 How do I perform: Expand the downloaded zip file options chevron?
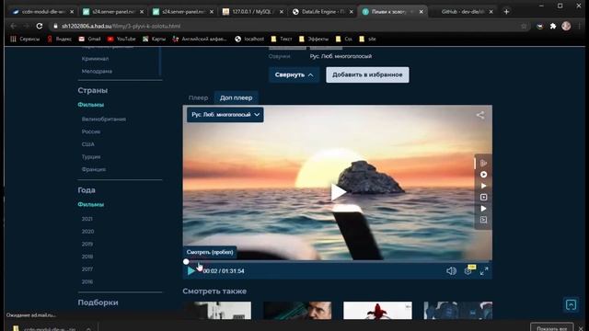pyautogui.click(x=88, y=328)
